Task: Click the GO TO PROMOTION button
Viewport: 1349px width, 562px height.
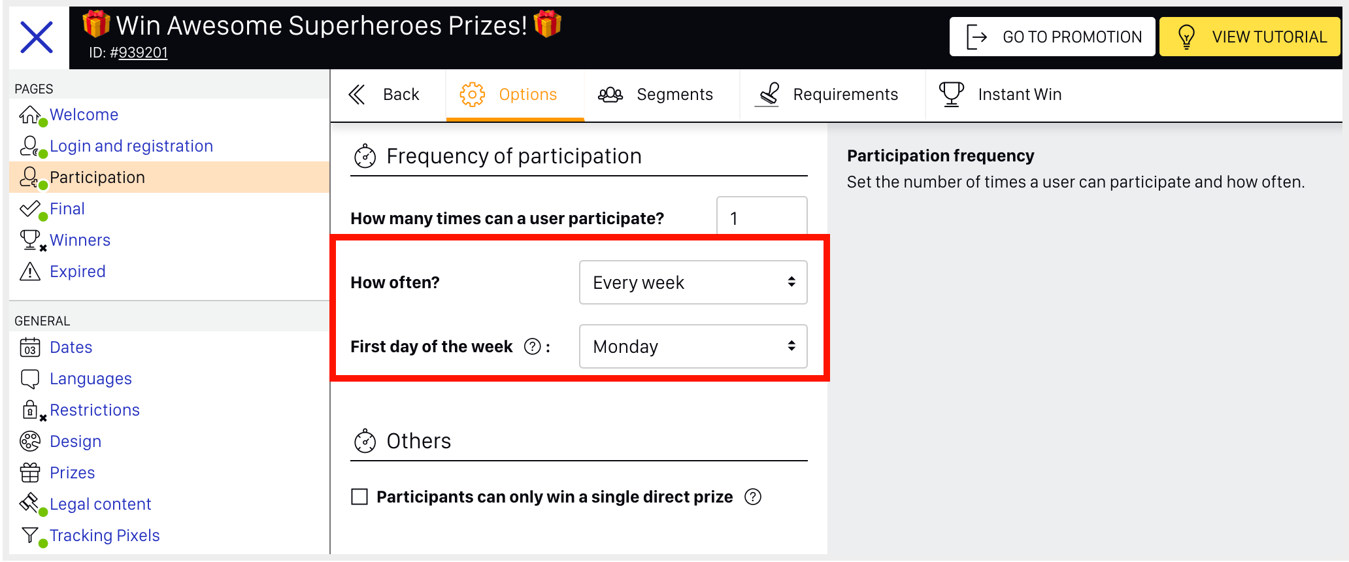Action: coord(1052,37)
